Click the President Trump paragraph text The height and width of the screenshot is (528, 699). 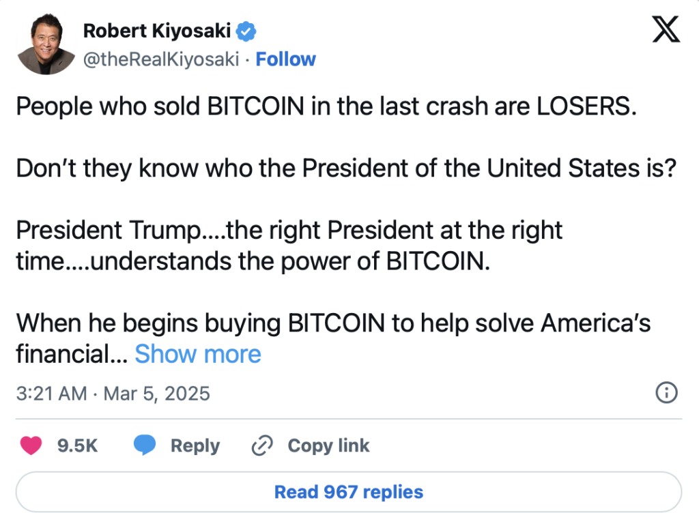[289, 246]
